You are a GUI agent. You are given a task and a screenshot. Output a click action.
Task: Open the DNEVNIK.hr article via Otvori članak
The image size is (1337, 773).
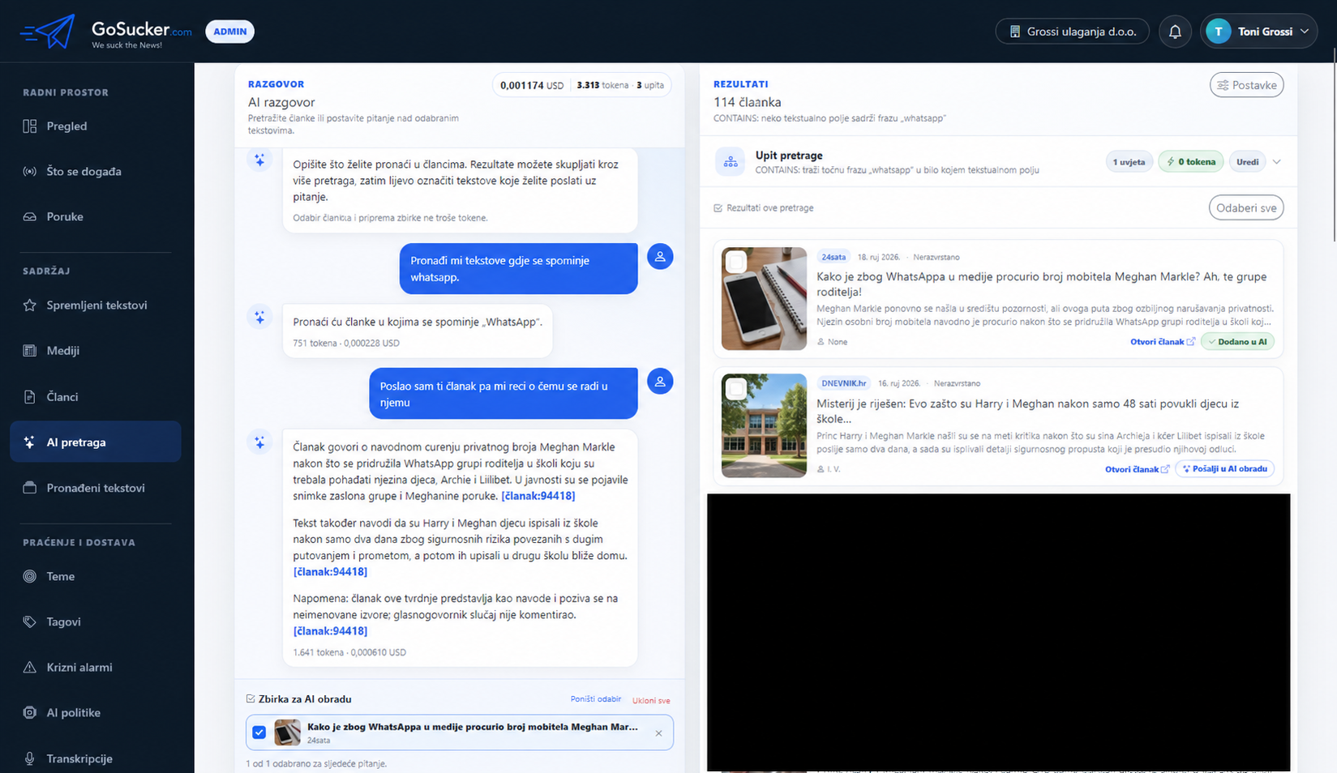pos(1137,469)
